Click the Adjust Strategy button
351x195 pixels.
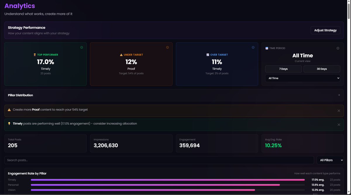tap(325, 30)
